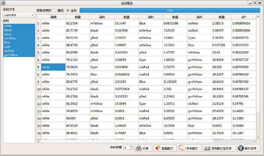Maximize the 组合配色 window
Screen dimensions: 264x156
255,3
